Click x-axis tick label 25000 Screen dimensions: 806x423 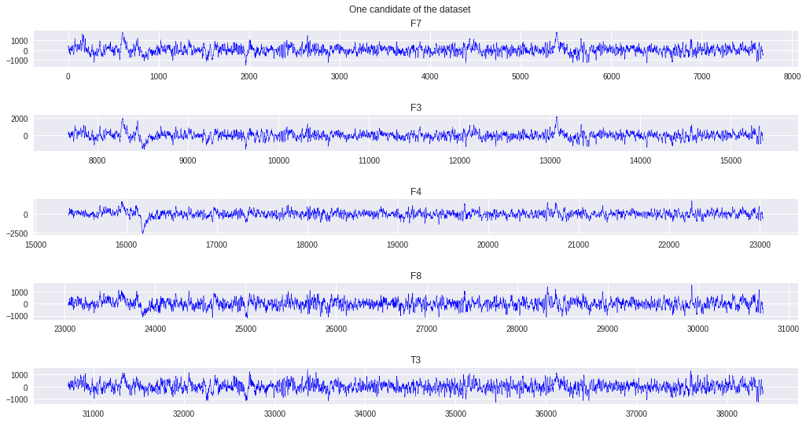[245, 329]
